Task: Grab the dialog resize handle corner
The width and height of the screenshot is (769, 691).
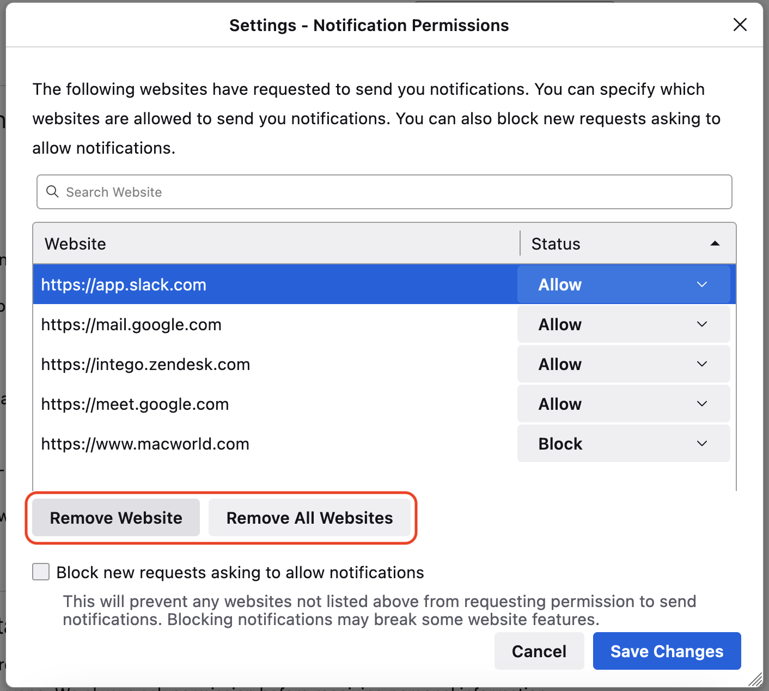Action: click(756, 679)
